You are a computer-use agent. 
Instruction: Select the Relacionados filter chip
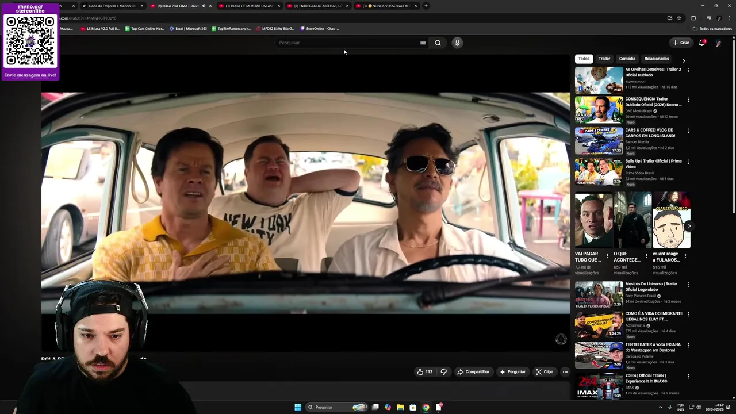657,59
